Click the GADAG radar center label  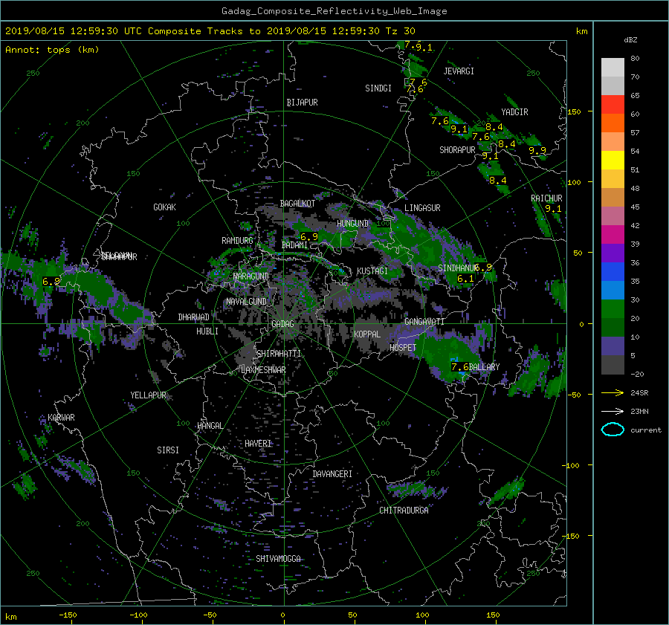tap(282, 324)
